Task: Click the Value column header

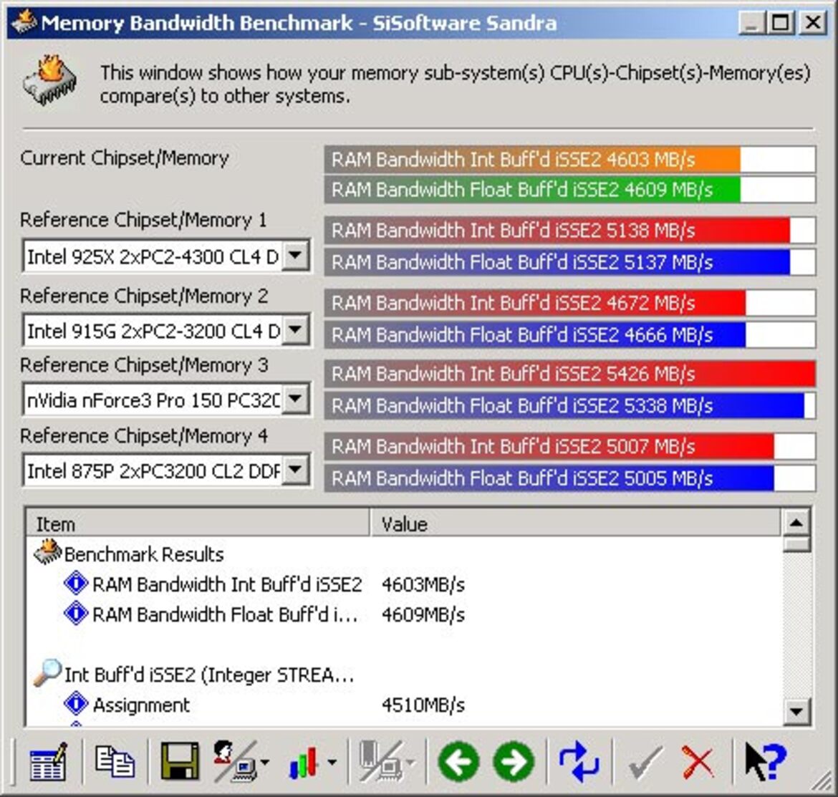Action: click(x=575, y=524)
